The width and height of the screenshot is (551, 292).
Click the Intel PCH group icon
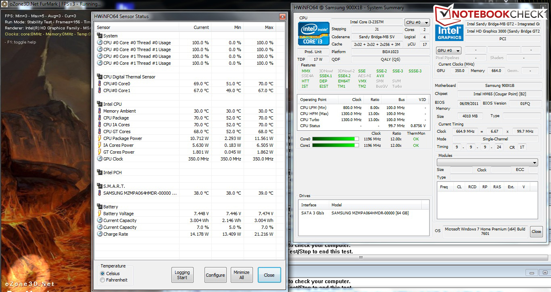pyautogui.click(x=100, y=173)
